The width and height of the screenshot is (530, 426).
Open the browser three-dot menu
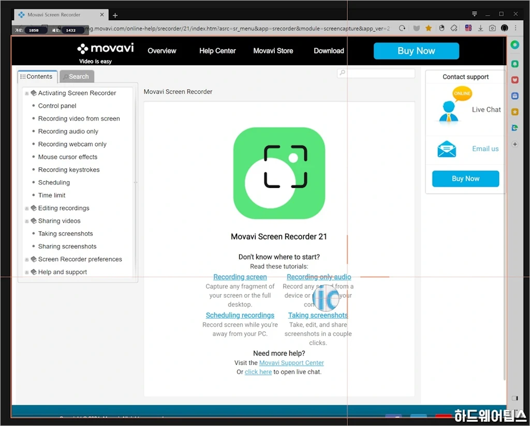tap(516, 28)
